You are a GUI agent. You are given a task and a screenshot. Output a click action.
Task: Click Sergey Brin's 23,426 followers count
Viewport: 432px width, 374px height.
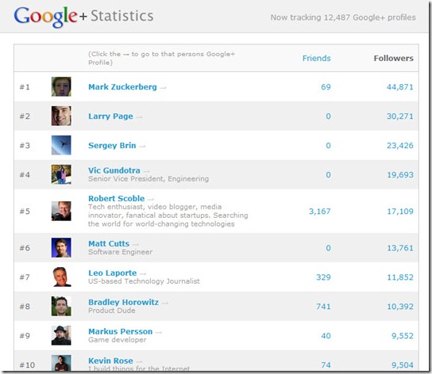click(399, 146)
